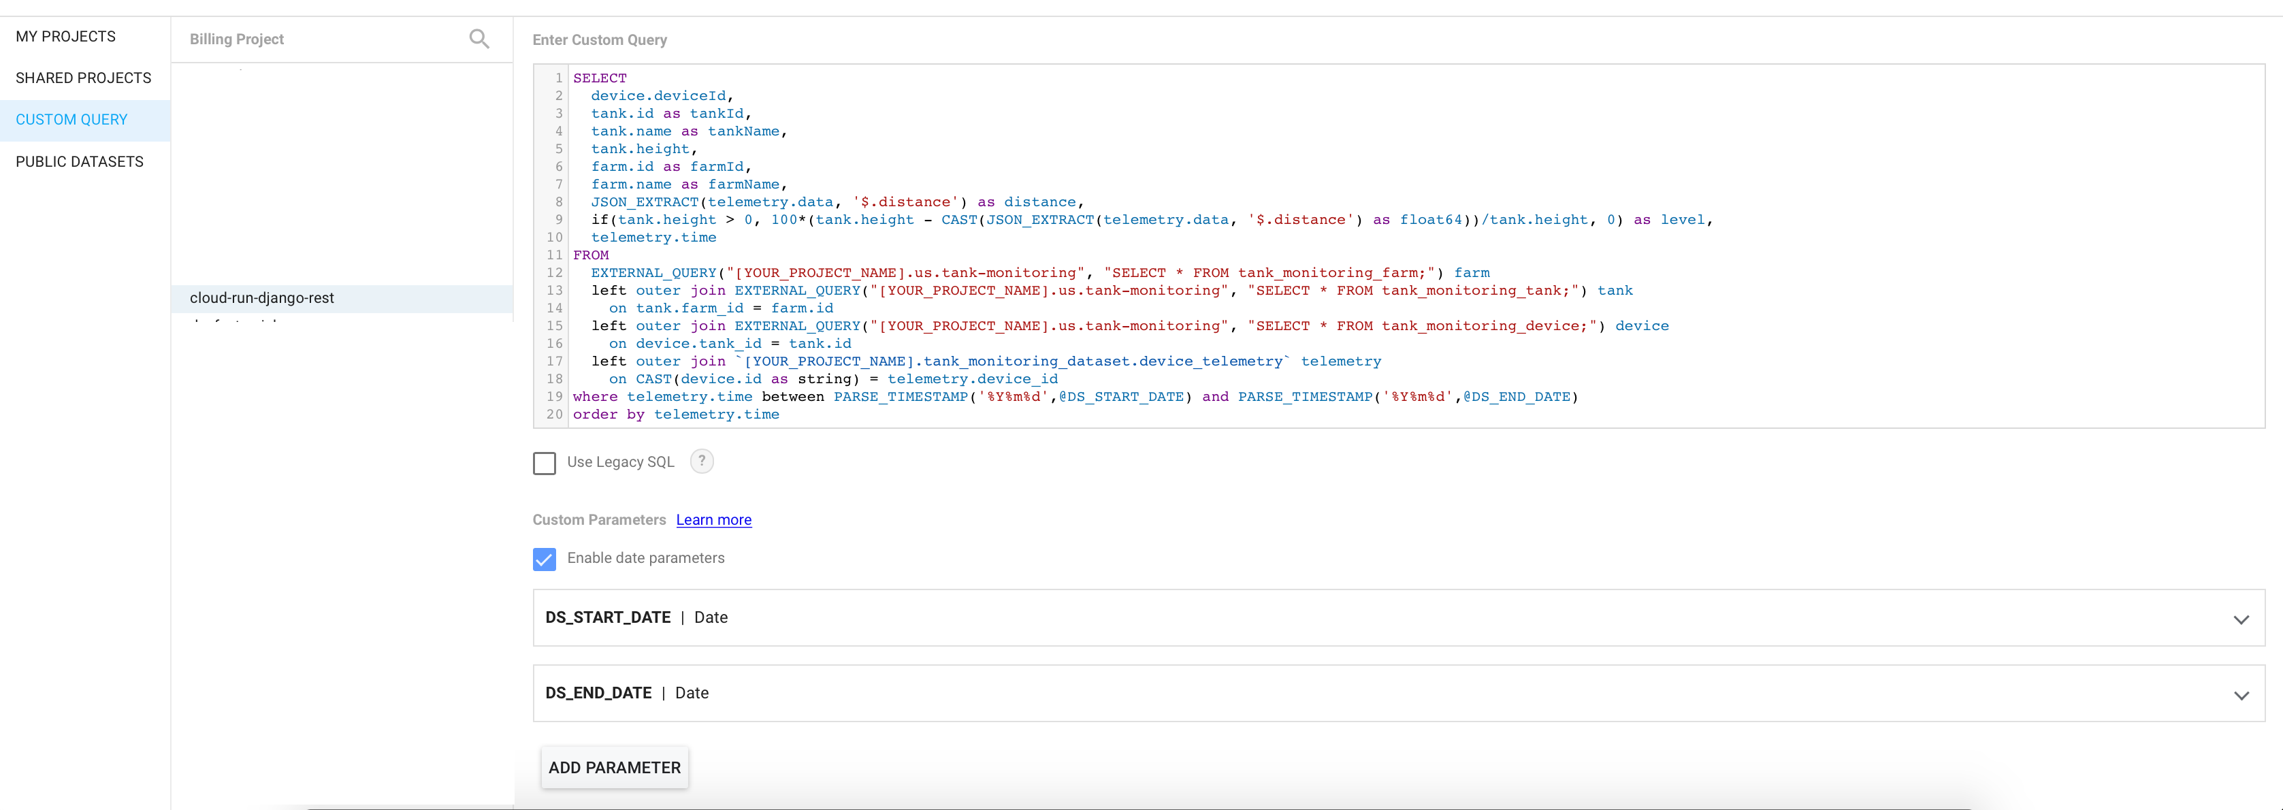This screenshot has height=810, width=2283.
Task: Click the help question mark beside Legacy SQL
Action: coord(701,461)
